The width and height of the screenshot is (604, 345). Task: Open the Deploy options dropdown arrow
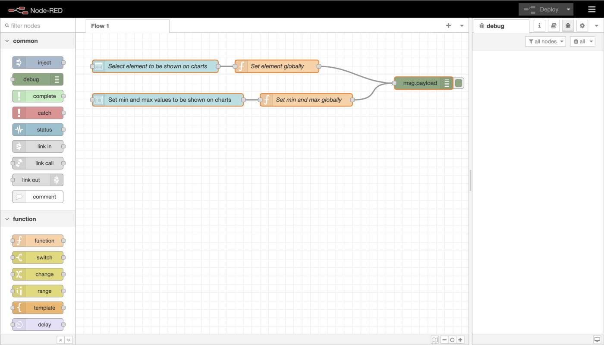click(569, 9)
